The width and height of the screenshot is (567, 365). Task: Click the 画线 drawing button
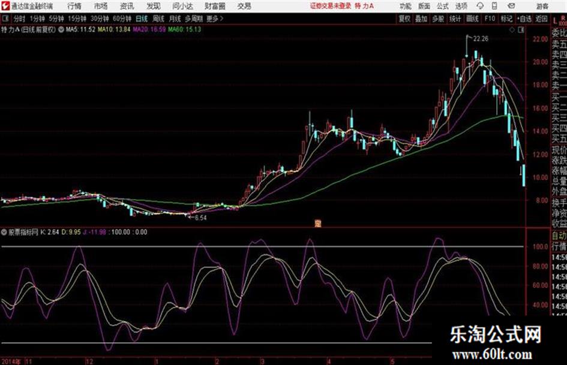(472, 19)
